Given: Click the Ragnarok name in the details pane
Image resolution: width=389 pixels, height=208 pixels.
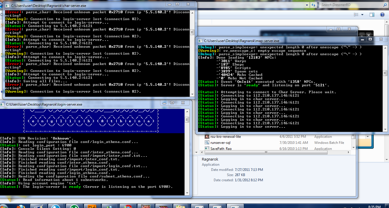Looking at the screenshot, I should 210,159.
